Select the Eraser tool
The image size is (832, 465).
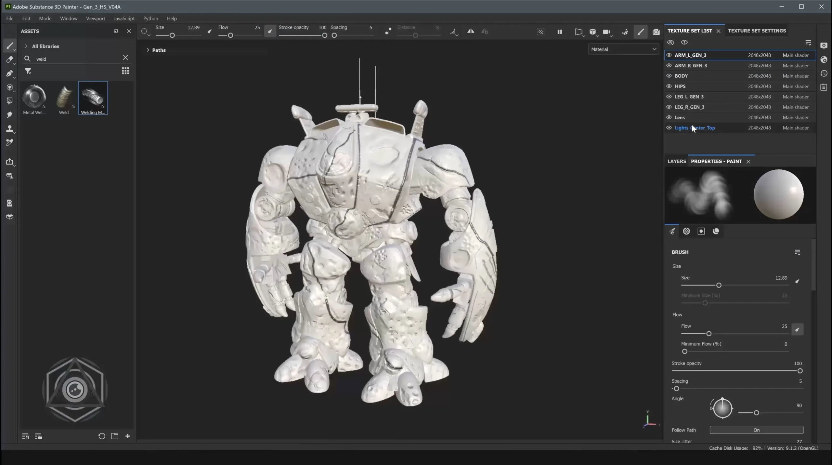(10, 60)
